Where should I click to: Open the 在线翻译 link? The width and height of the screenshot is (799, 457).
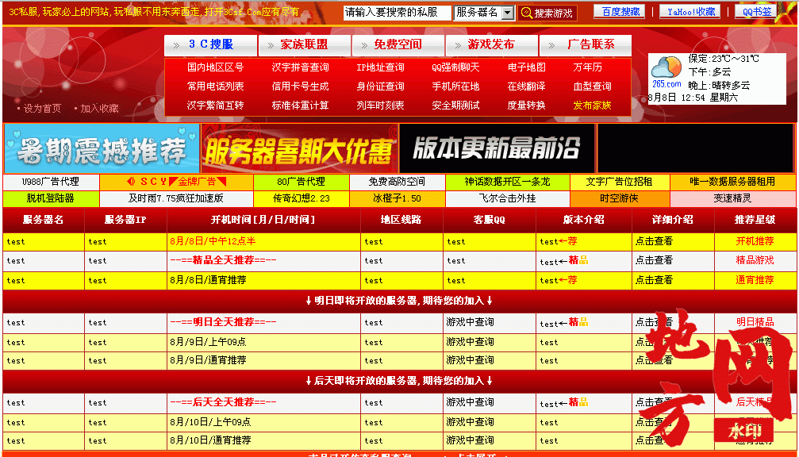[x=526, y=86]
